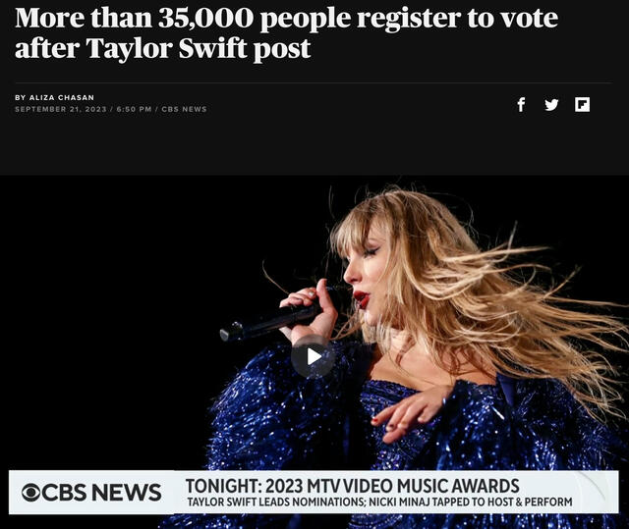Play the Taylor Swift video
The width and height of the screenshot is (629, 529).
click(x=314, y=356)
